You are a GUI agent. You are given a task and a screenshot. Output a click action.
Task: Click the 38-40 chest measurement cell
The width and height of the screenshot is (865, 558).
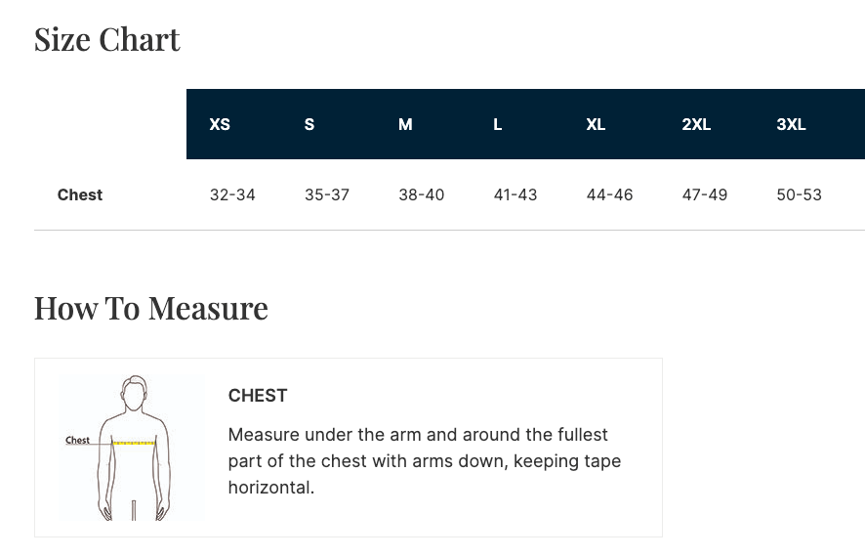(421, 194)
